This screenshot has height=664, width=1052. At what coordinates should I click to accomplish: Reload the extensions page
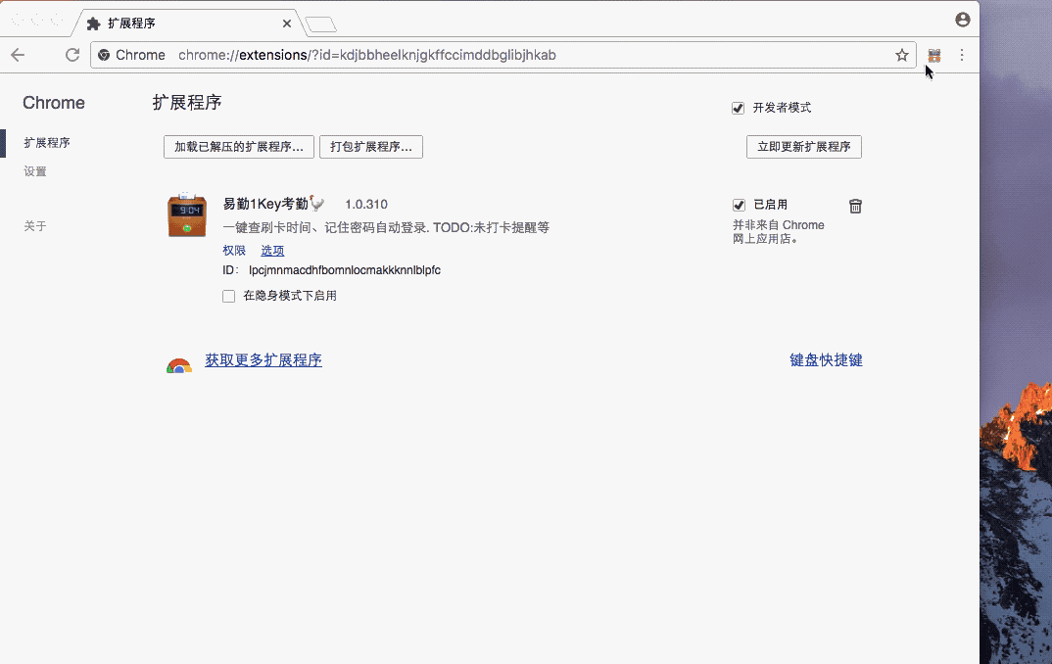(x=72, y=55)
